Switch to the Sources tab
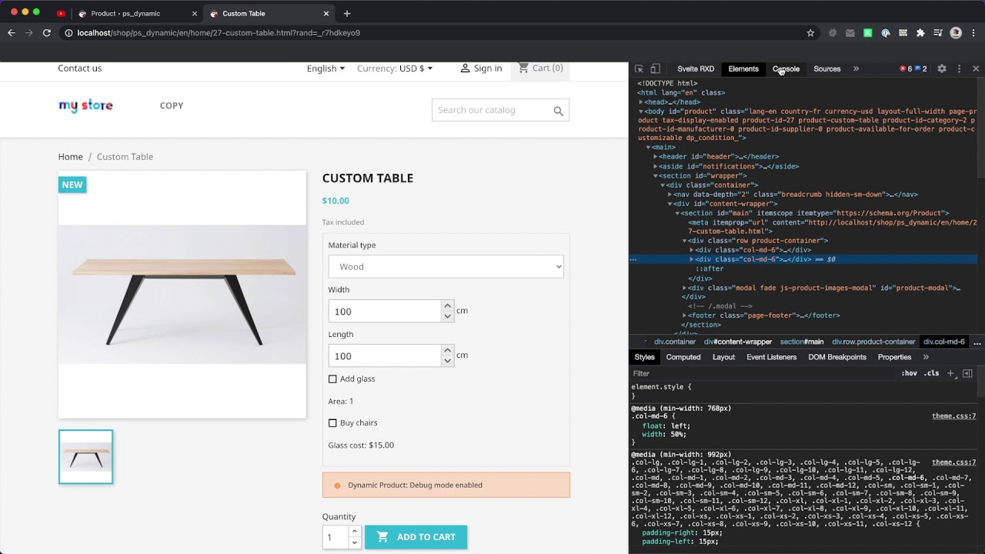The height and width of the screenshot is (554, 985). click(x=827, y=68)
